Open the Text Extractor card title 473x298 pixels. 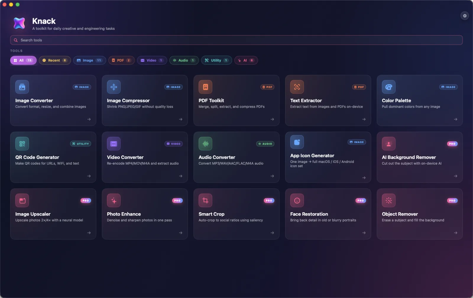306,101
